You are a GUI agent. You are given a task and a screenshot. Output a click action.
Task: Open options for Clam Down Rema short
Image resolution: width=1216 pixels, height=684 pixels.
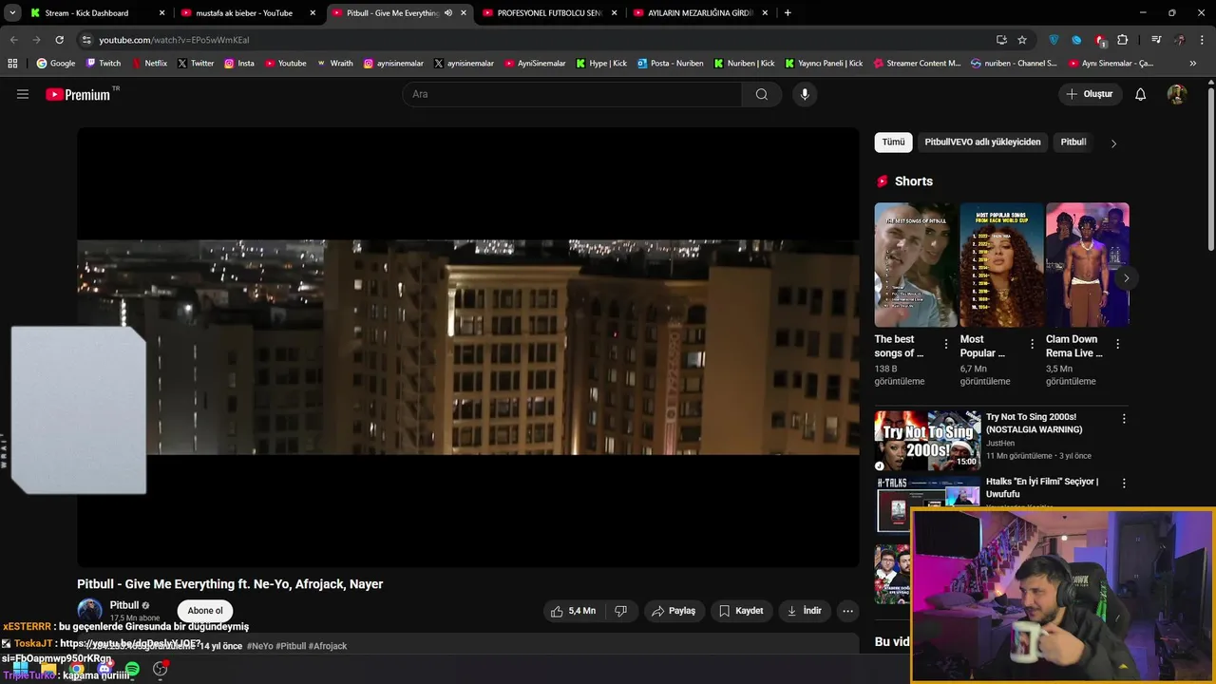[1117, 344]
